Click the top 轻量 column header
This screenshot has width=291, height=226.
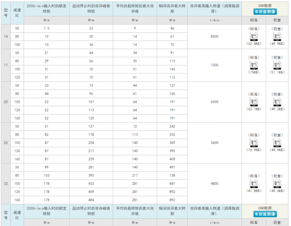277,20
